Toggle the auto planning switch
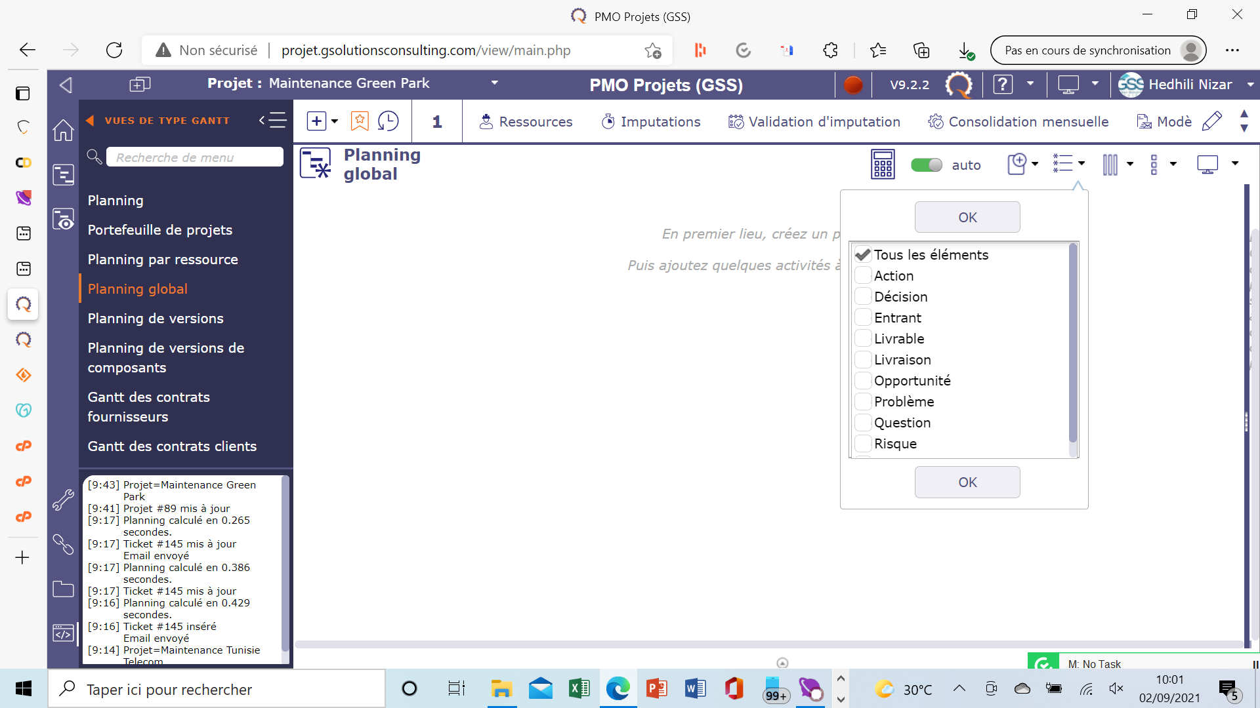Image resolution: width=1260 pixels, height=708 pixels. [x=927, y=165]
